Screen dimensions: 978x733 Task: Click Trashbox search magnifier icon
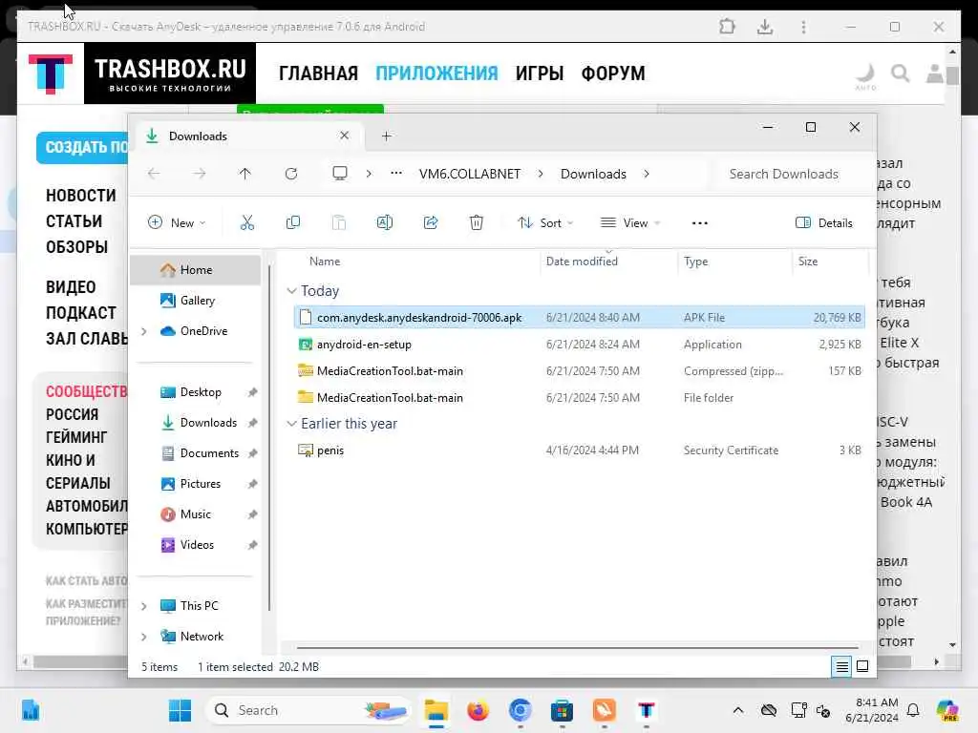point(900,73)
